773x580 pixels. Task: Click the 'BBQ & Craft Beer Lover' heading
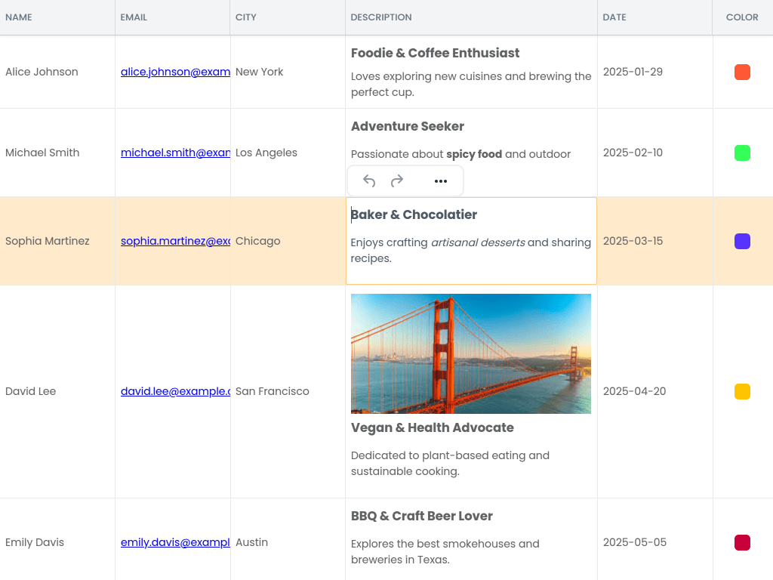pos(422,516)
